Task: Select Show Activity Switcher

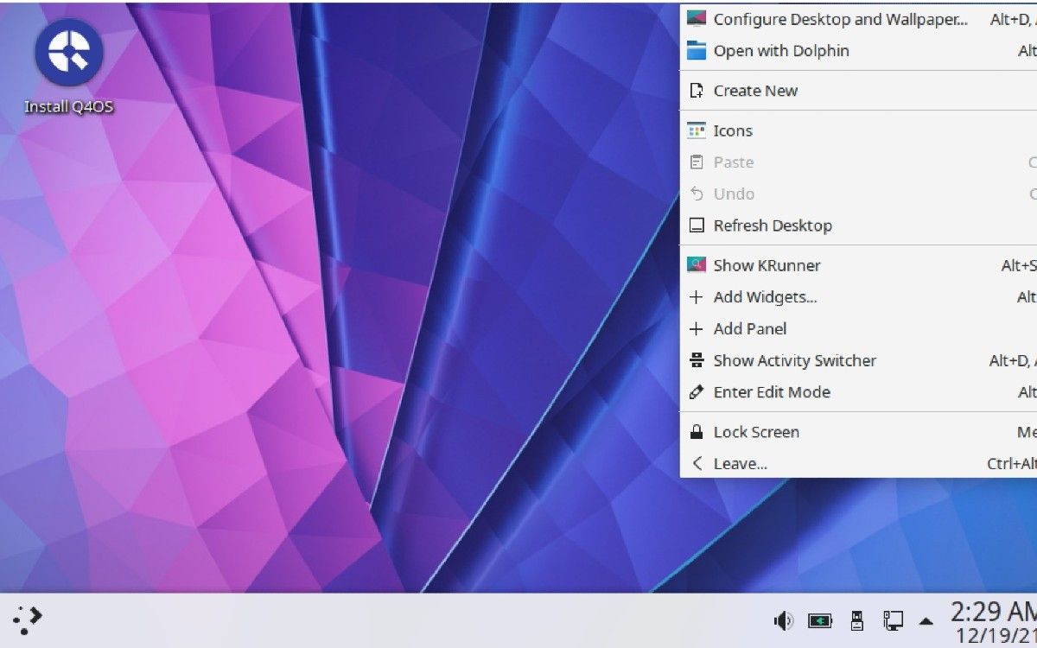Action: (794, 360)
